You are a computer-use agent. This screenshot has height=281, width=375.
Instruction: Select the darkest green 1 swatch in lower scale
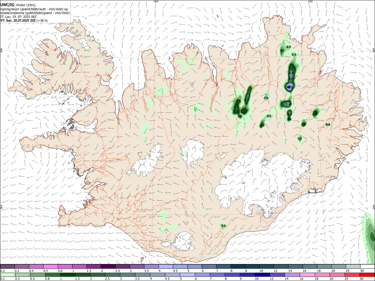[68, 275]
